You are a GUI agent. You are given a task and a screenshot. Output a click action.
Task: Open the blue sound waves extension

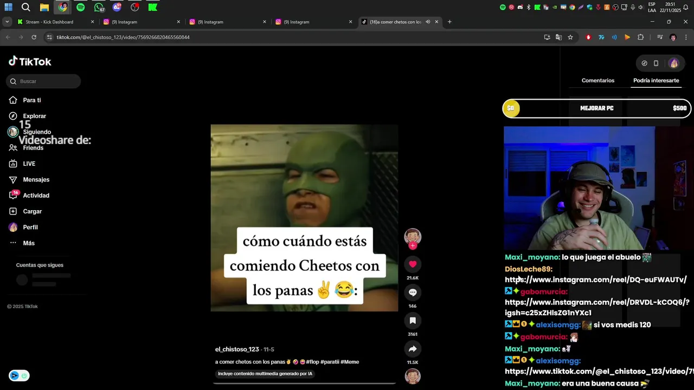[x=614, y=37]
